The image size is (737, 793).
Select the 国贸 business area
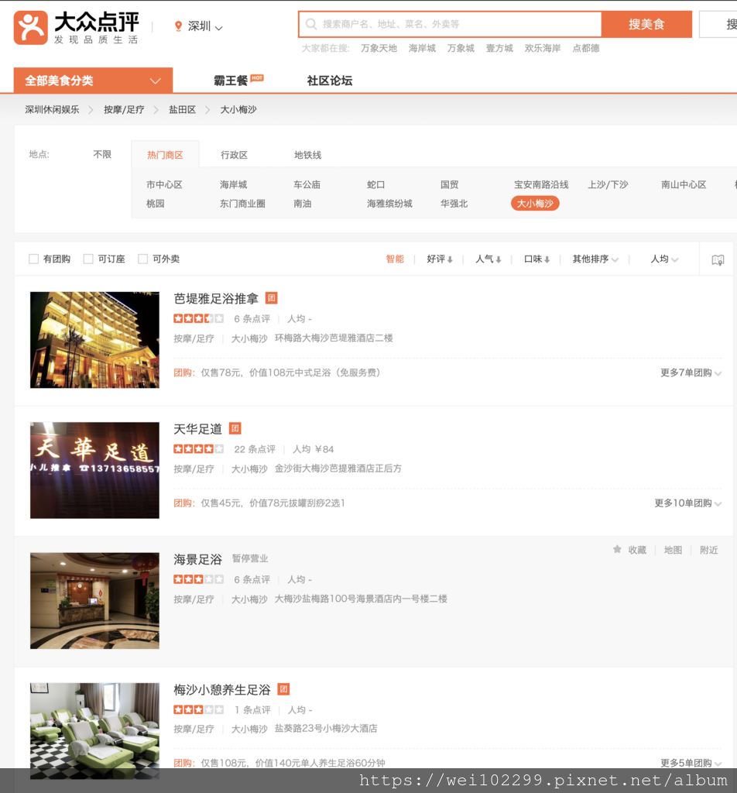click(449, 184)
